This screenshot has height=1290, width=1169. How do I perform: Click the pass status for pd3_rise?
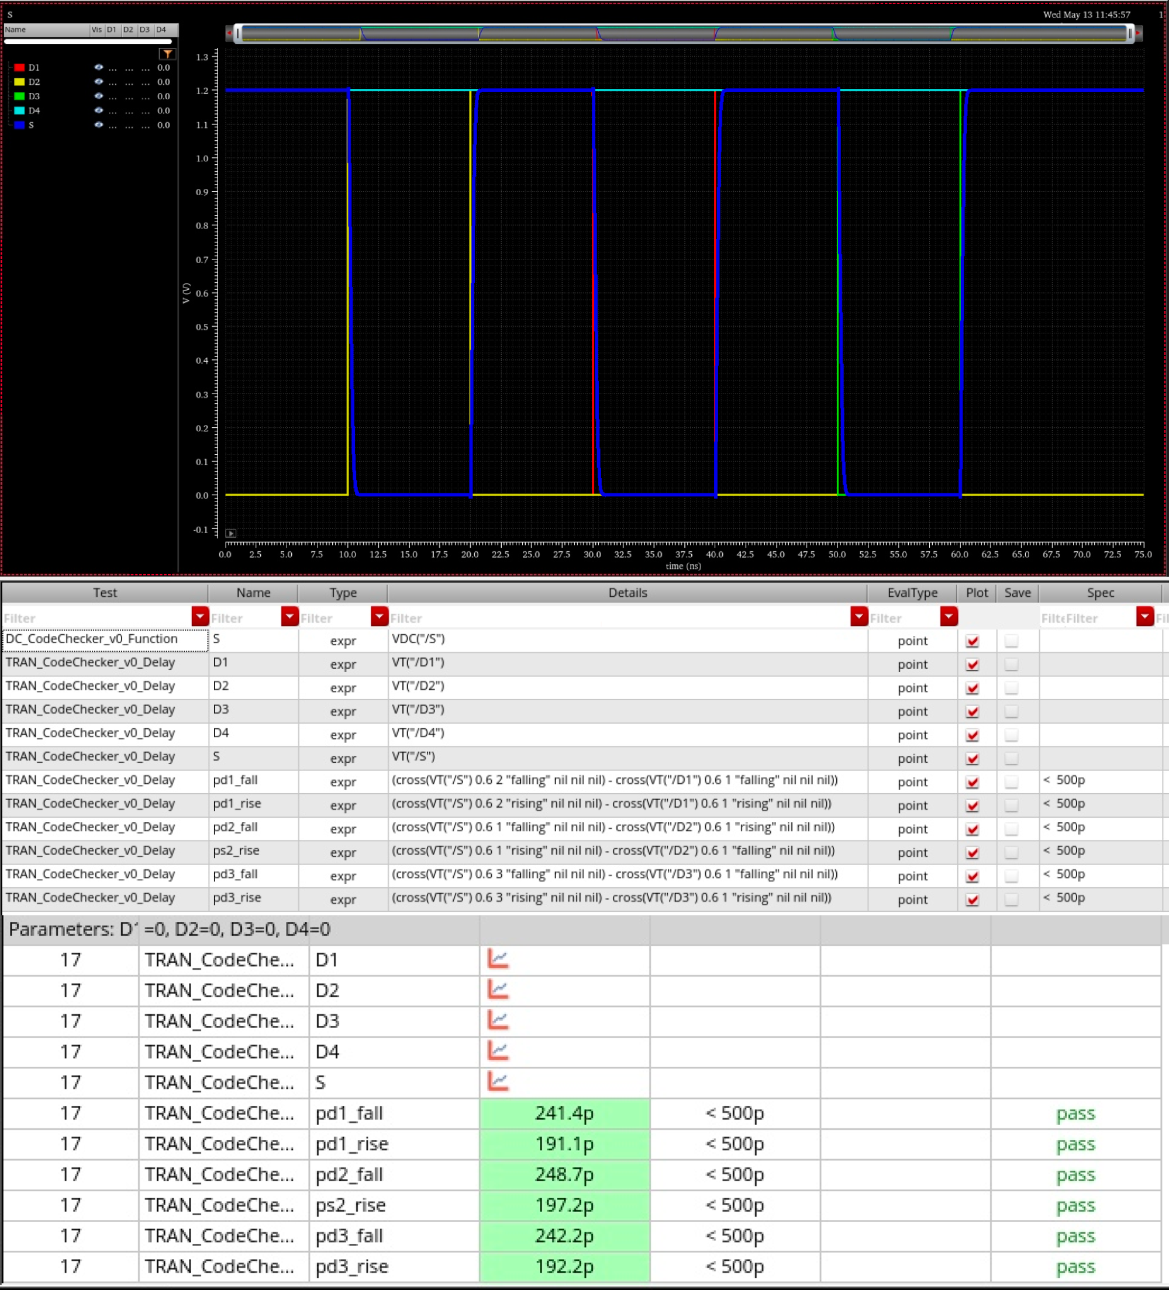[1075, 1267]
